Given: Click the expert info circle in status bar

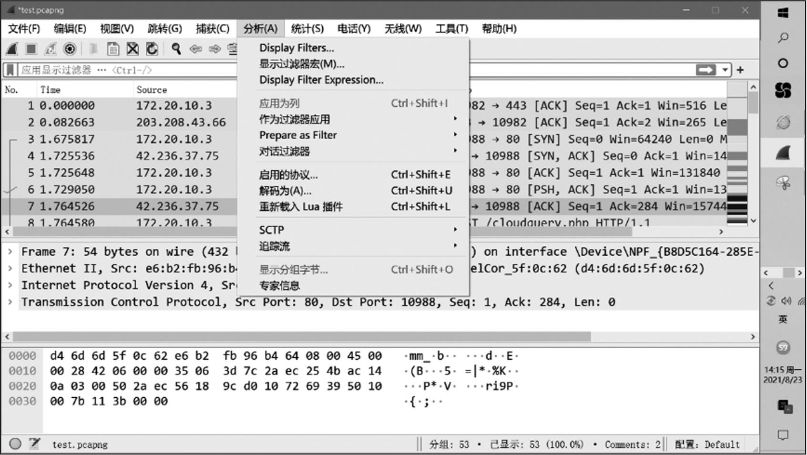Looking at the screenshot, I should [15, 444].
